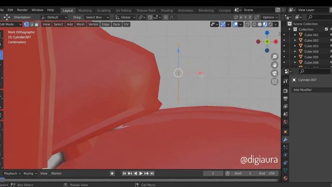This screenshot has height=187, width=332.
Task: Click the viewport zoom magnifier icon
Action: pyautogui.click(x=274, y=57)
